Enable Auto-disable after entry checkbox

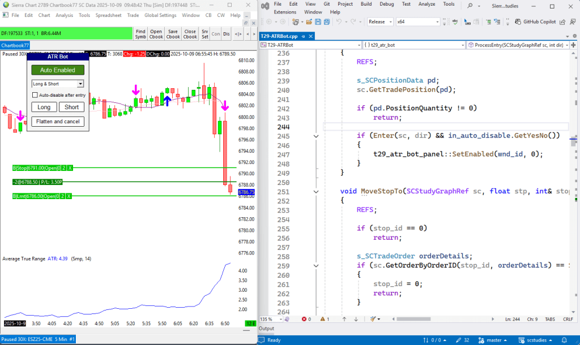35,95
